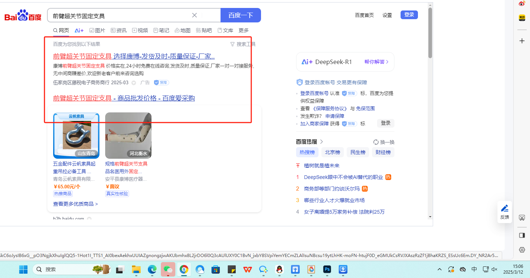Open the black and yellow notes app on taskbar
The width and height of the screenshot is (530, 278).
pos(232,269)
